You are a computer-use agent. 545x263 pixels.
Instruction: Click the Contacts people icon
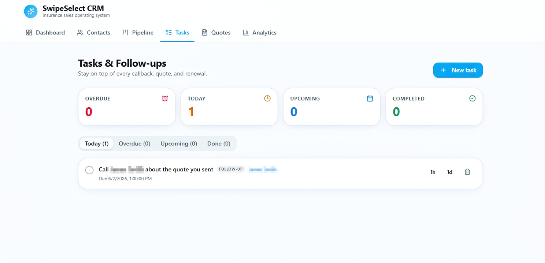[80, 33]
